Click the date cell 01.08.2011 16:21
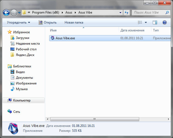The image size is (173, 138). [x=132, y=38]
